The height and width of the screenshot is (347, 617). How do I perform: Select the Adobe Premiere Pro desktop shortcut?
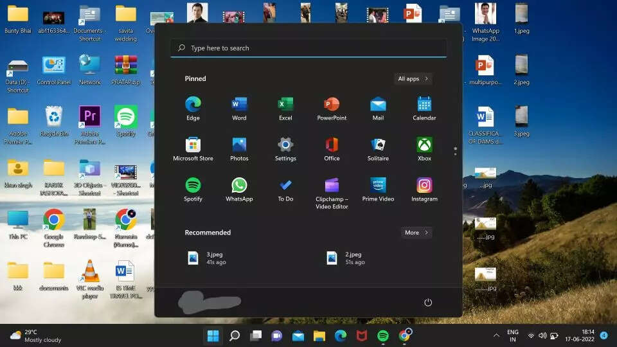[x=90, y=125]
